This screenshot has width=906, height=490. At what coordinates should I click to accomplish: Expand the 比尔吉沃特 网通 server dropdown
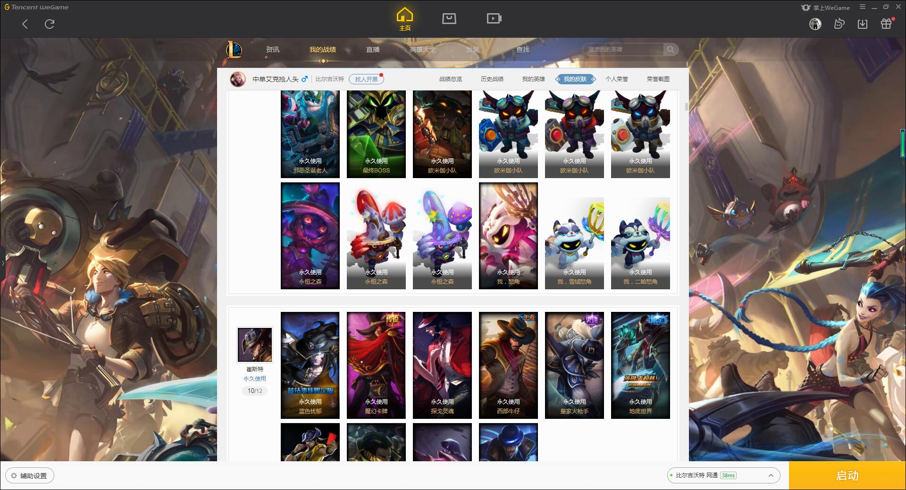tap(723, 475)
